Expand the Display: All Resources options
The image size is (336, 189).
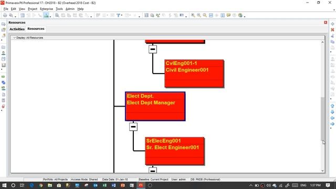coord(14,38)
